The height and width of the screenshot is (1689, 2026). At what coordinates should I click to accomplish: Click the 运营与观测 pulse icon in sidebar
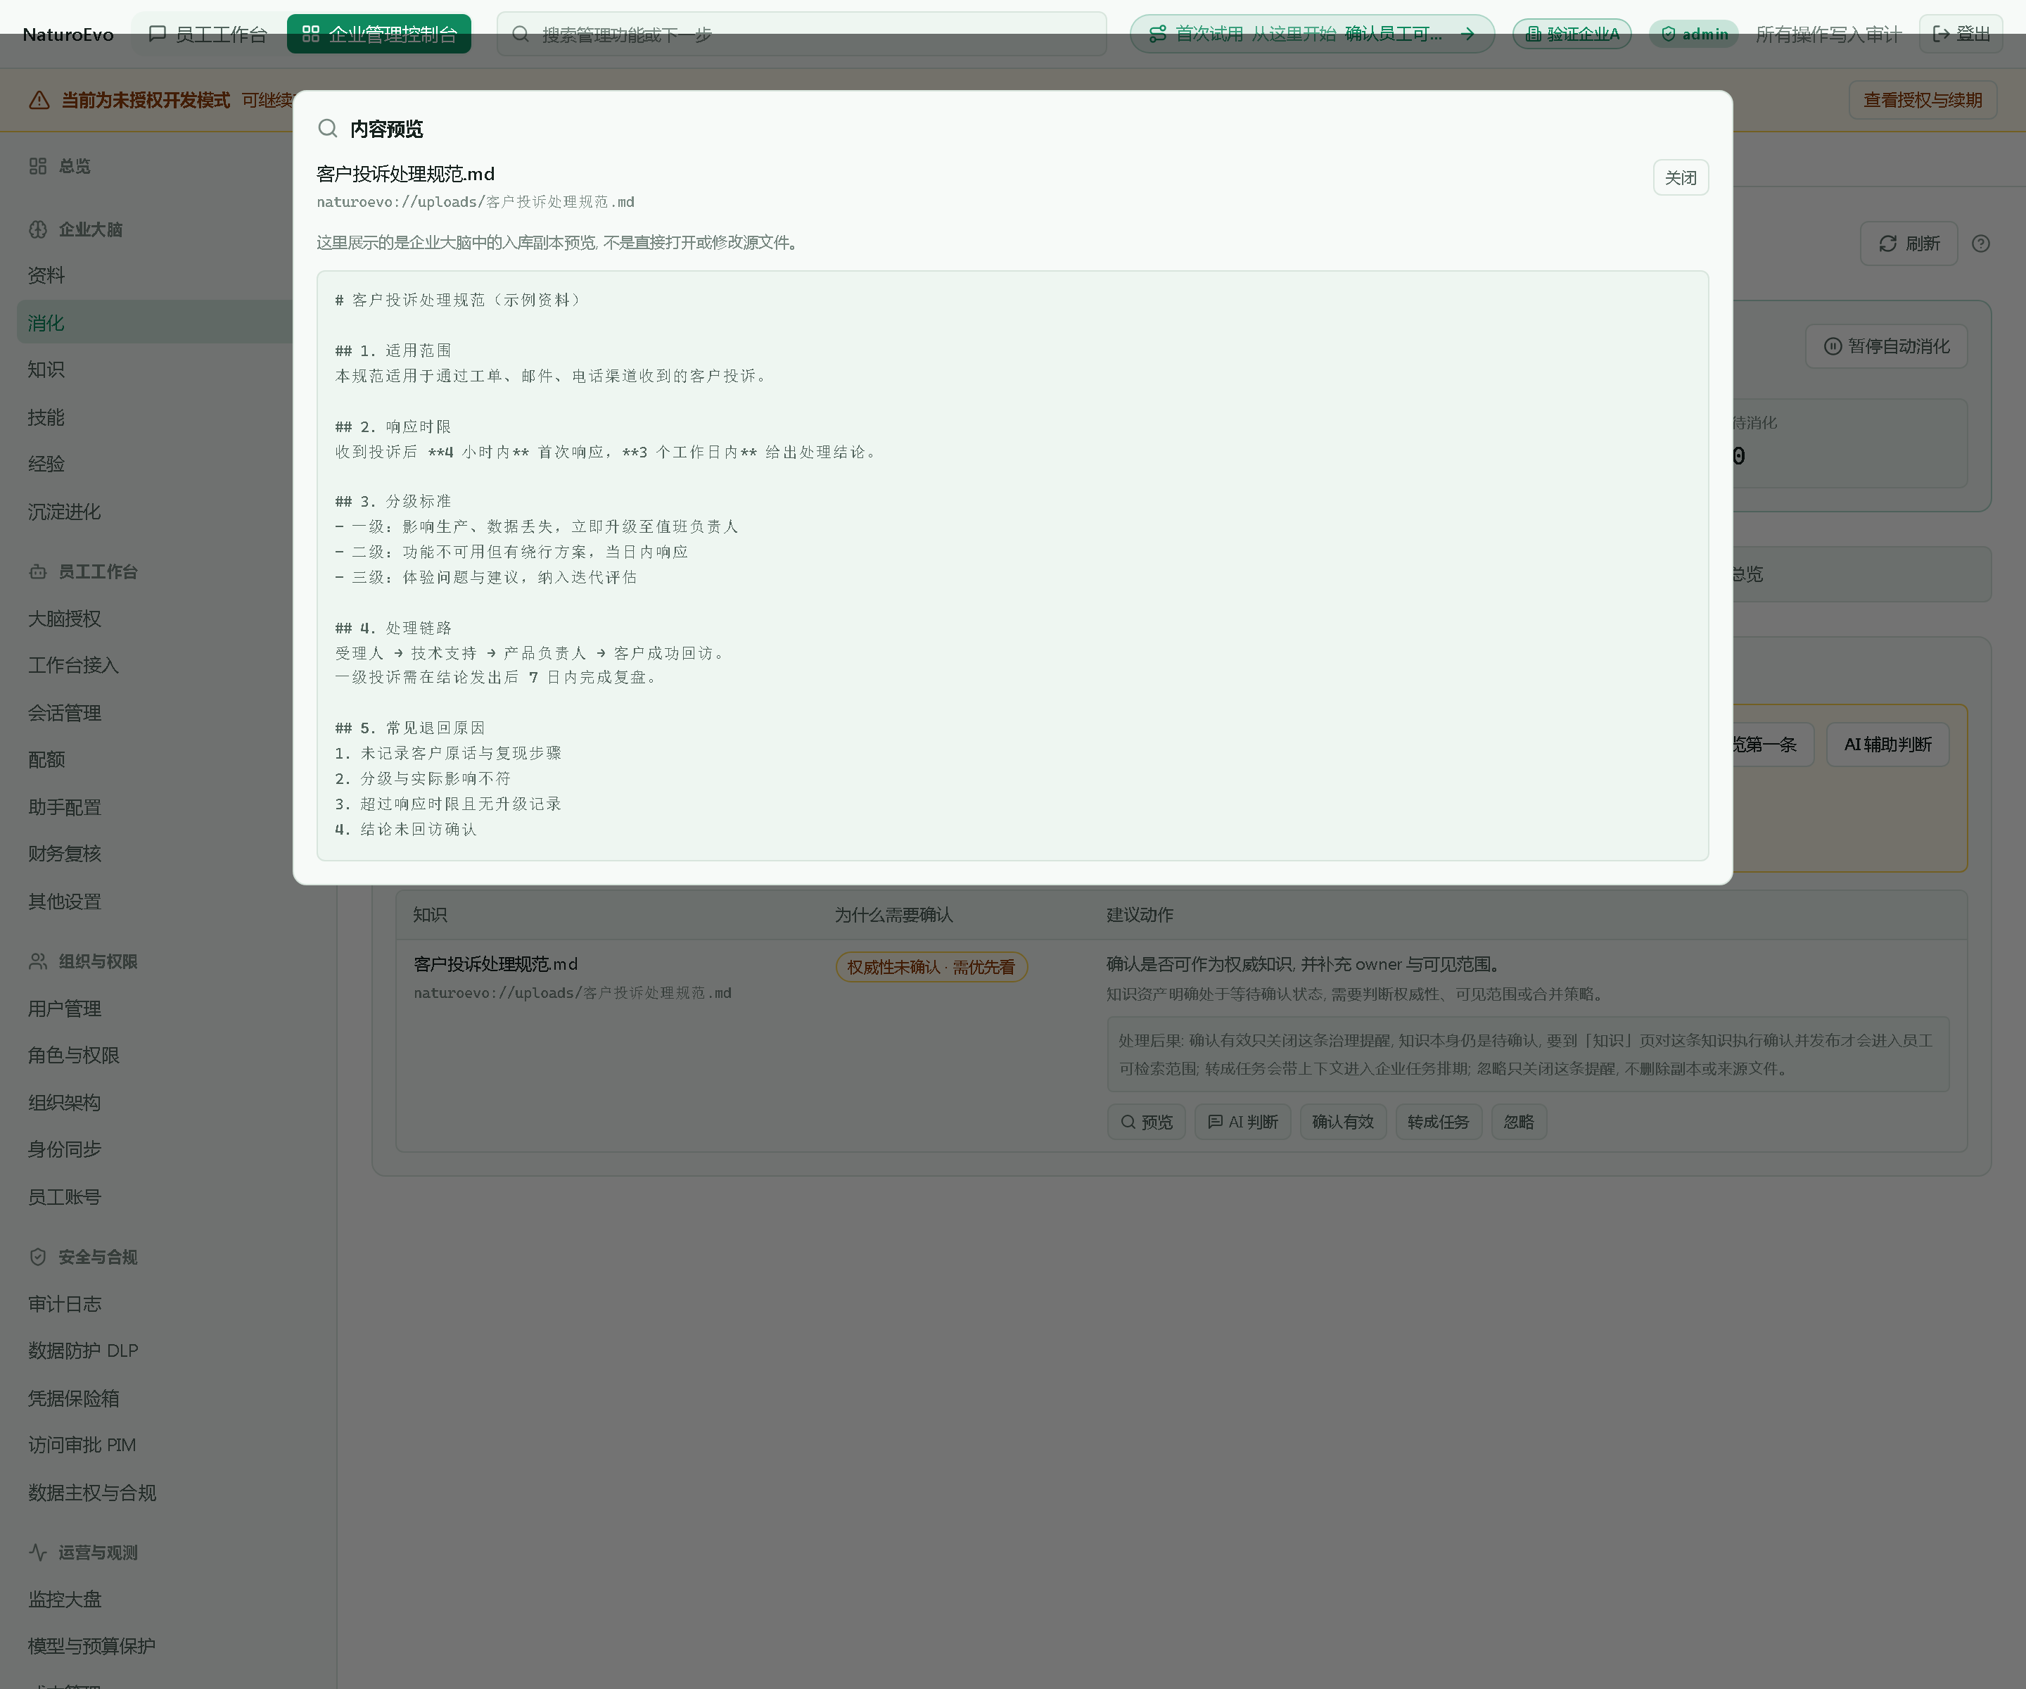click(x=37, y=1552)
